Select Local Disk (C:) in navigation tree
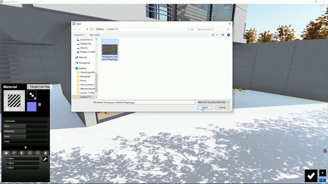Screen dimensions: 328x184 click(x=85, y=40)
